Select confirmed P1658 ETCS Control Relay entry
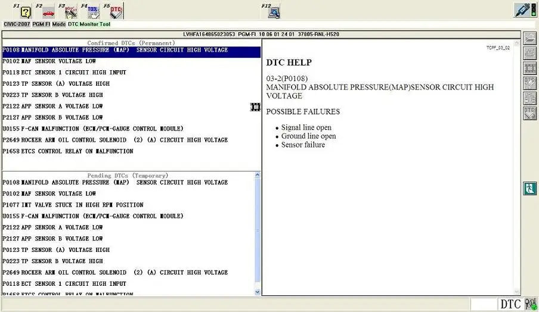 pos(68,151)
